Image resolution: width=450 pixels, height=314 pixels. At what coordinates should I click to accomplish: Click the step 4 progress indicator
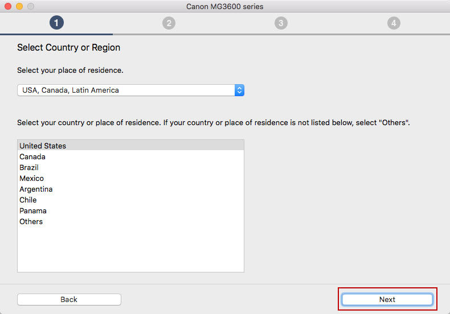coord(393,23)
